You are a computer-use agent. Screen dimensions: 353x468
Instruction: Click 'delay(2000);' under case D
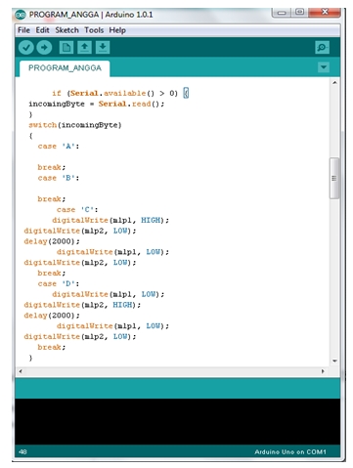(52, 316)
